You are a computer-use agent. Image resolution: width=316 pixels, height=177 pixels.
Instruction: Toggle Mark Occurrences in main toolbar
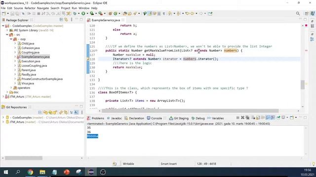point(150,13)
